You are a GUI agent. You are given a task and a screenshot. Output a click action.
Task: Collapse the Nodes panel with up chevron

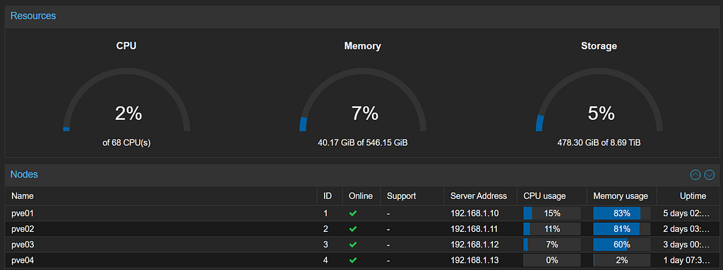[x=695, y=175]
